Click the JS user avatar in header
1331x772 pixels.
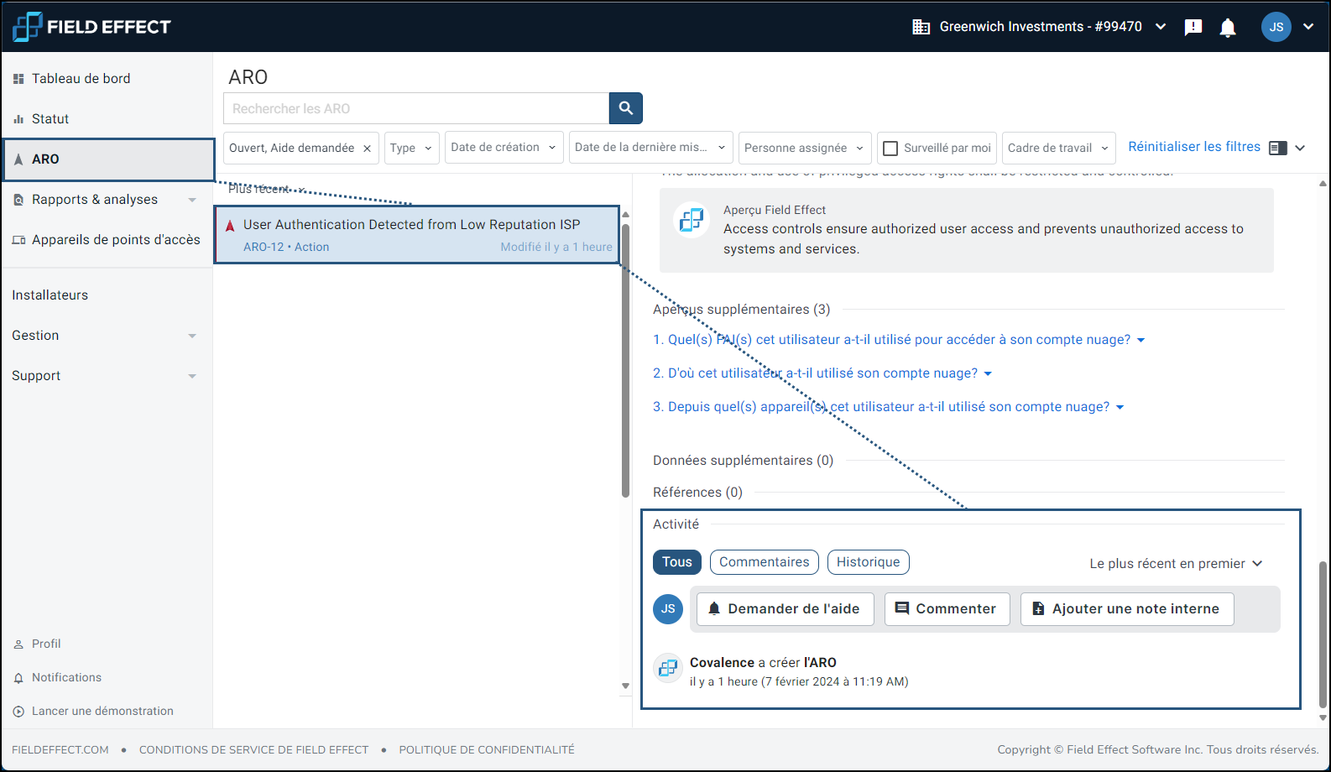point(1276,27)
